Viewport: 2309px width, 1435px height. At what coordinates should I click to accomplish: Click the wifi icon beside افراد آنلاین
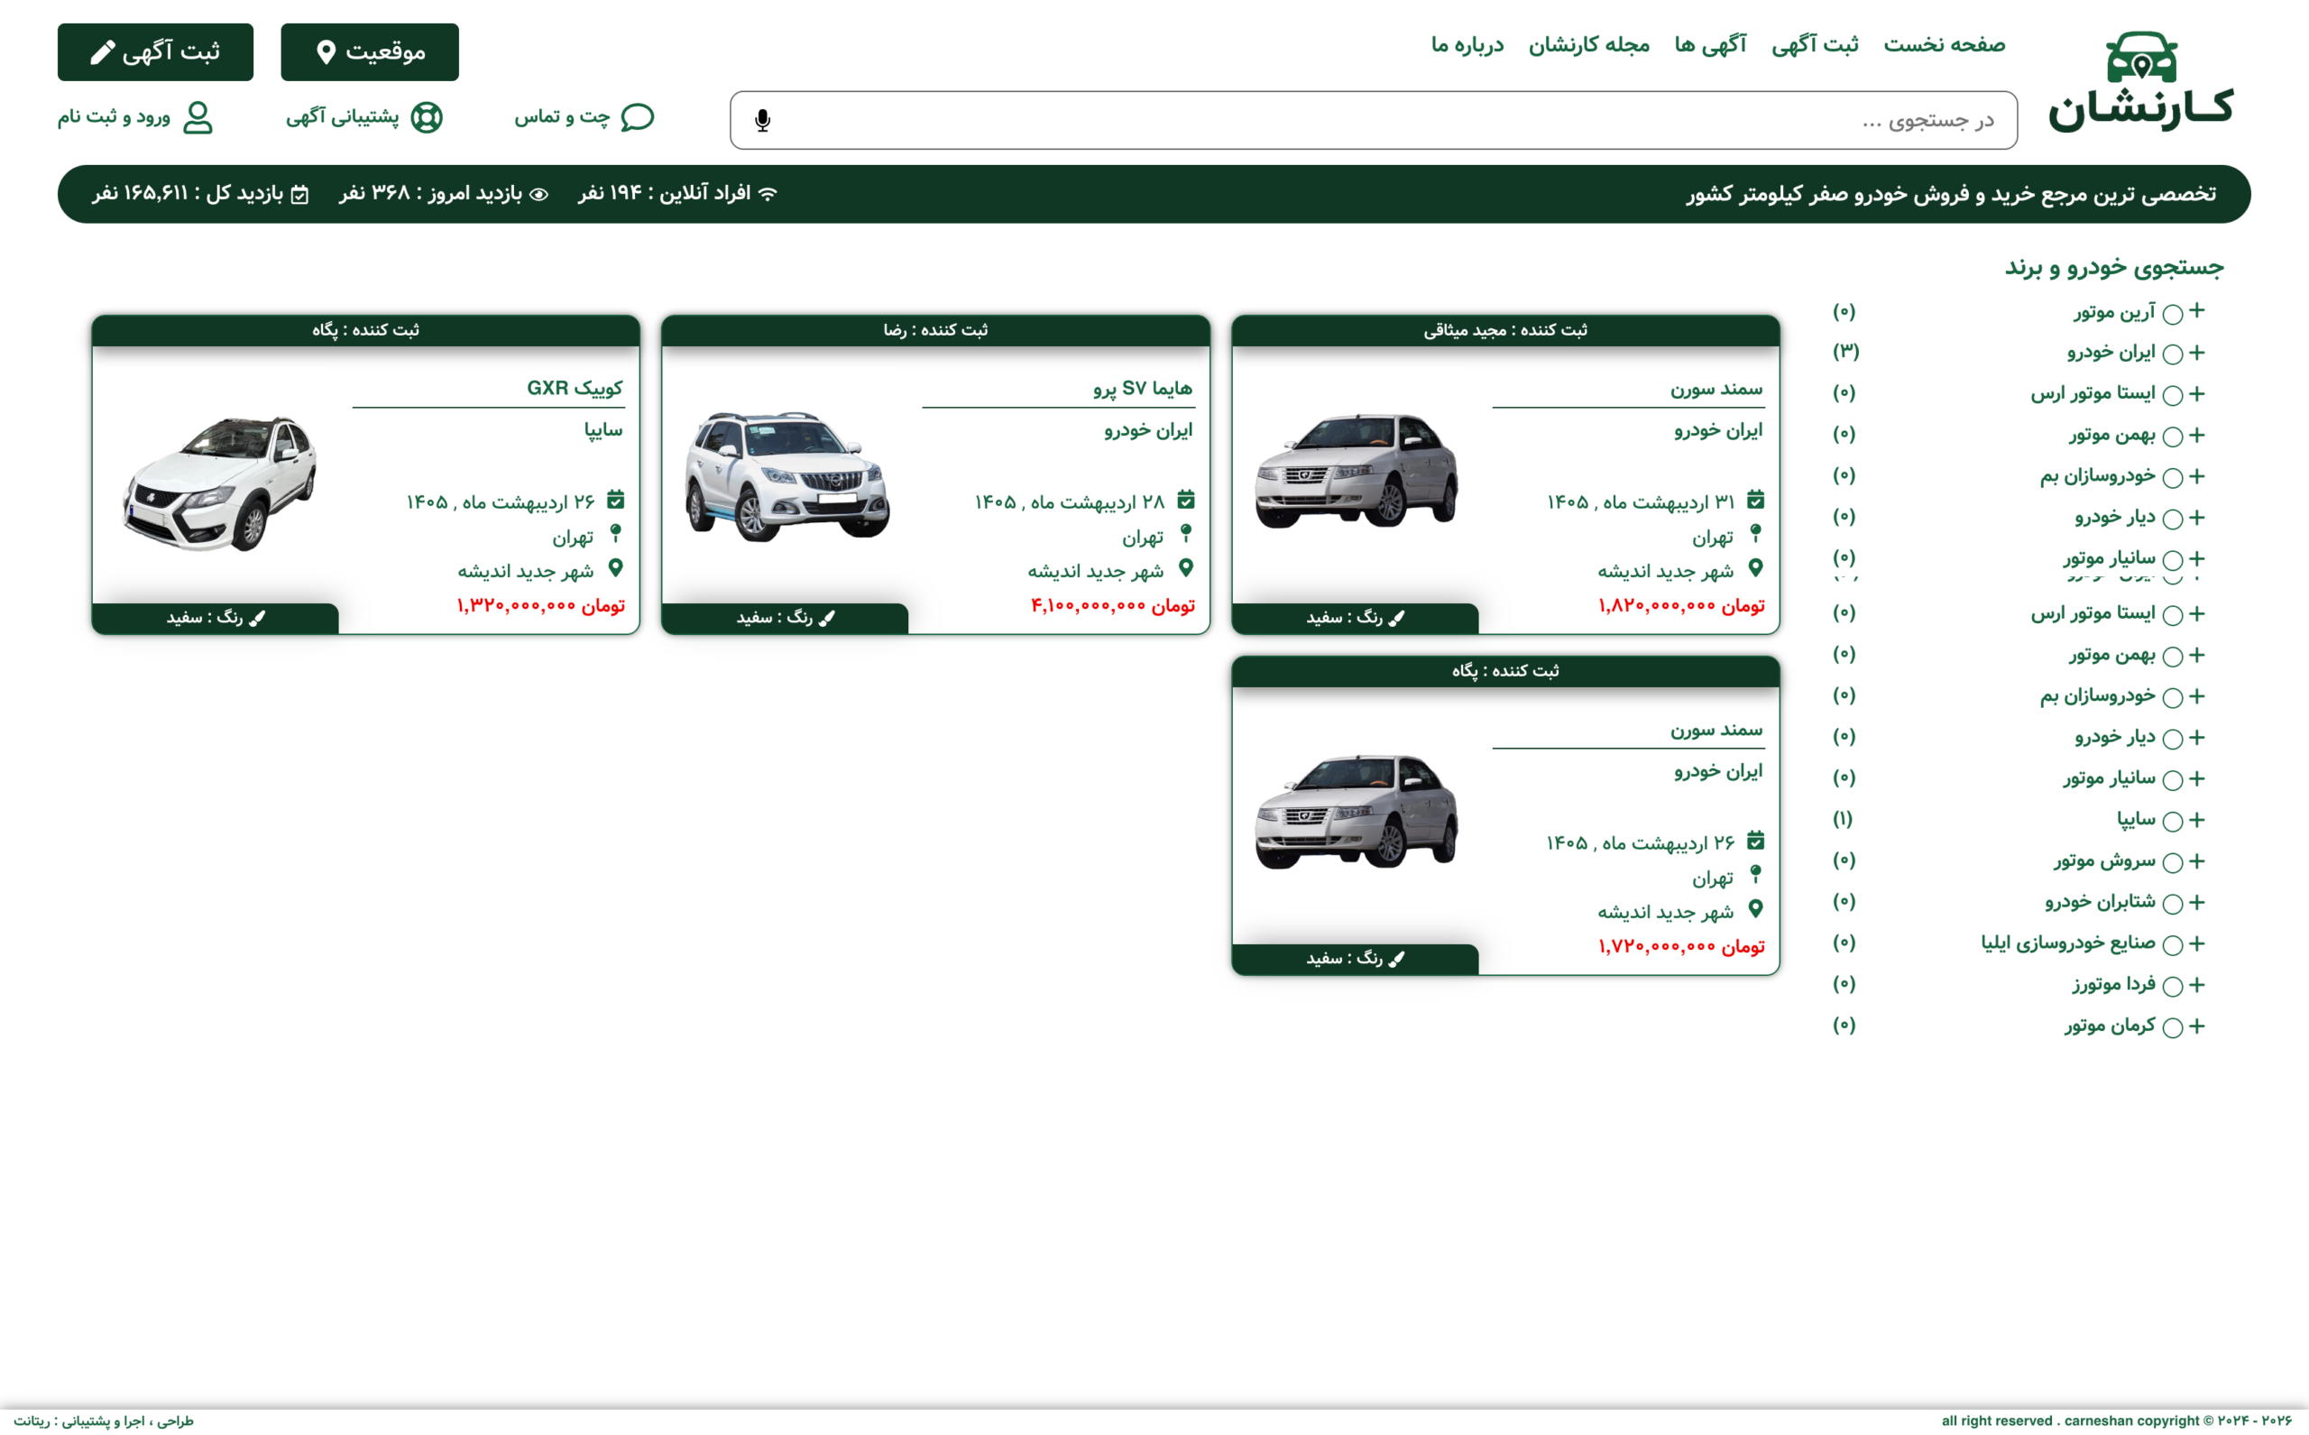pos(768,194)
